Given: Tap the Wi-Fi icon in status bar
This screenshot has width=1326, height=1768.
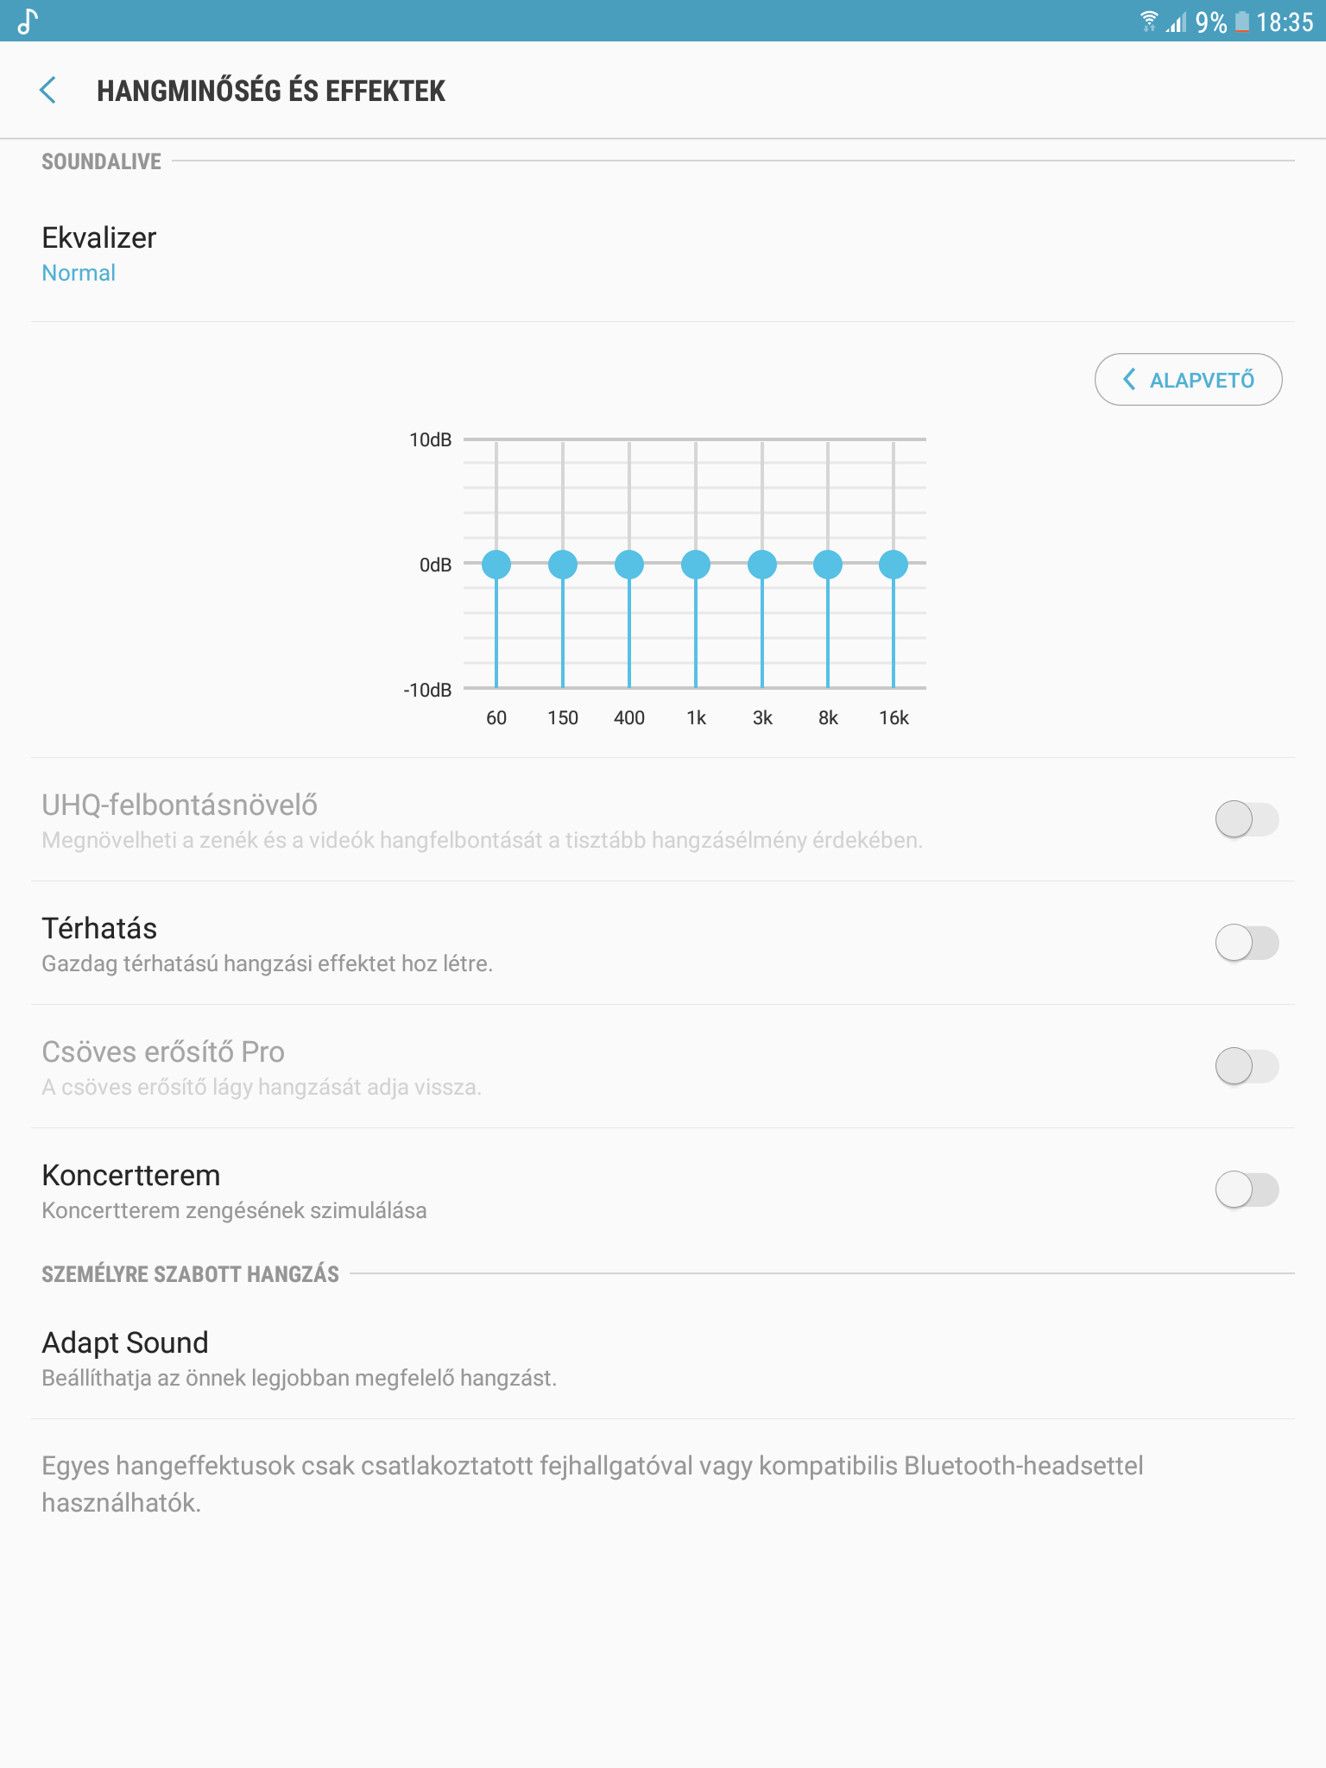Looking at the screenshot, I should 1148,22.
